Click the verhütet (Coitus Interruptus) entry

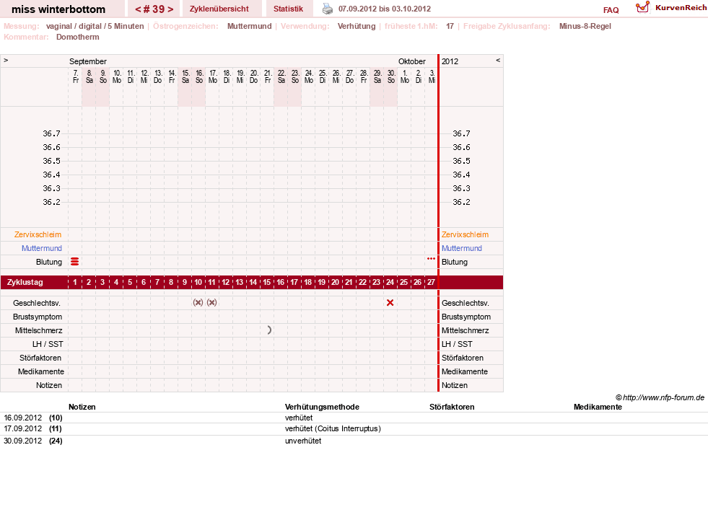pyautogui.click(x=333, y=428)
